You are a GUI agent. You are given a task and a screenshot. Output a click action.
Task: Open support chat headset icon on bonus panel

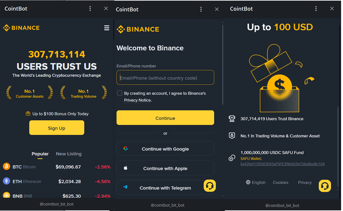point(325,186)
